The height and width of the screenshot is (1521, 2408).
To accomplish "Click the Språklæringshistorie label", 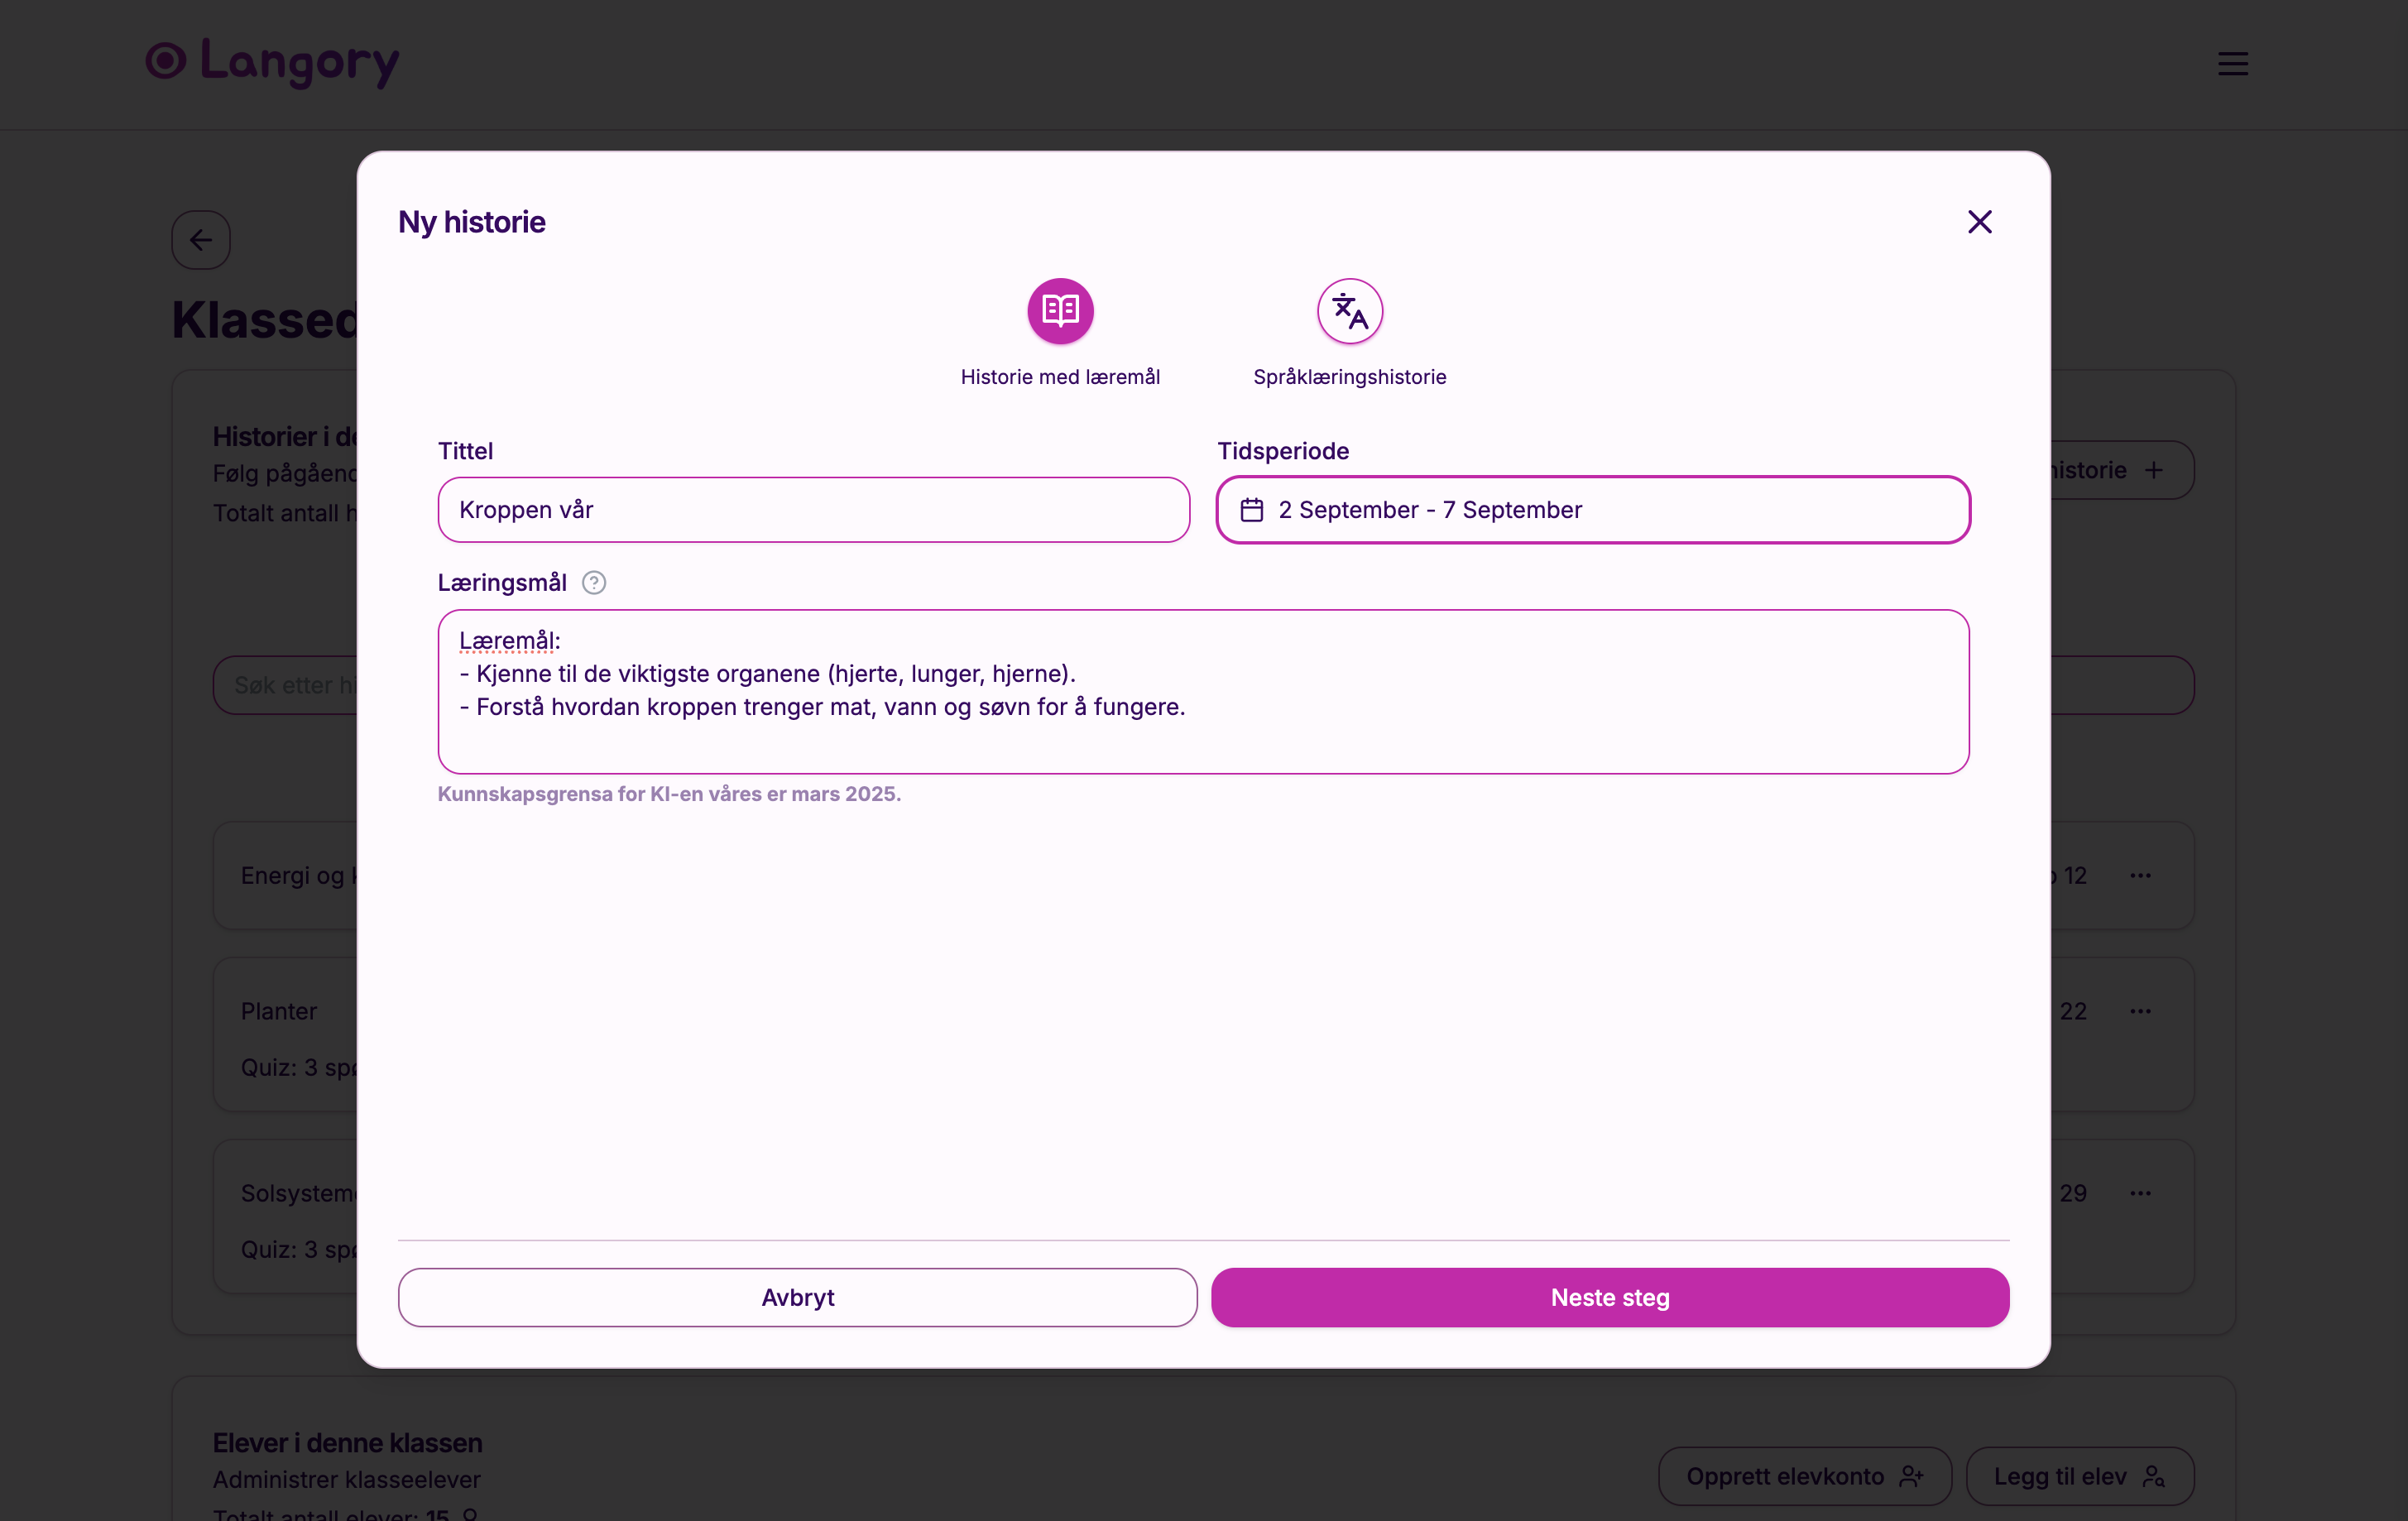I will (1349, 377).
